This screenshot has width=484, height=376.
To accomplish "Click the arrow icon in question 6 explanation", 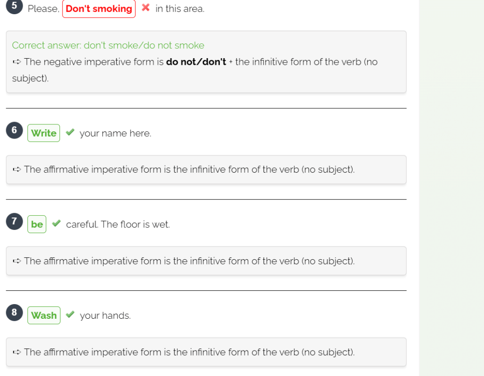I will pyautogui.click(x=17, y=169).
